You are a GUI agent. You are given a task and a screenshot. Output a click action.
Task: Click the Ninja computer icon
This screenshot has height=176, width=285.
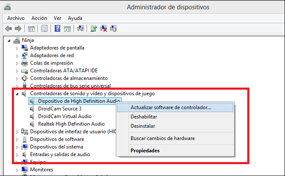(x=17, y=40)
